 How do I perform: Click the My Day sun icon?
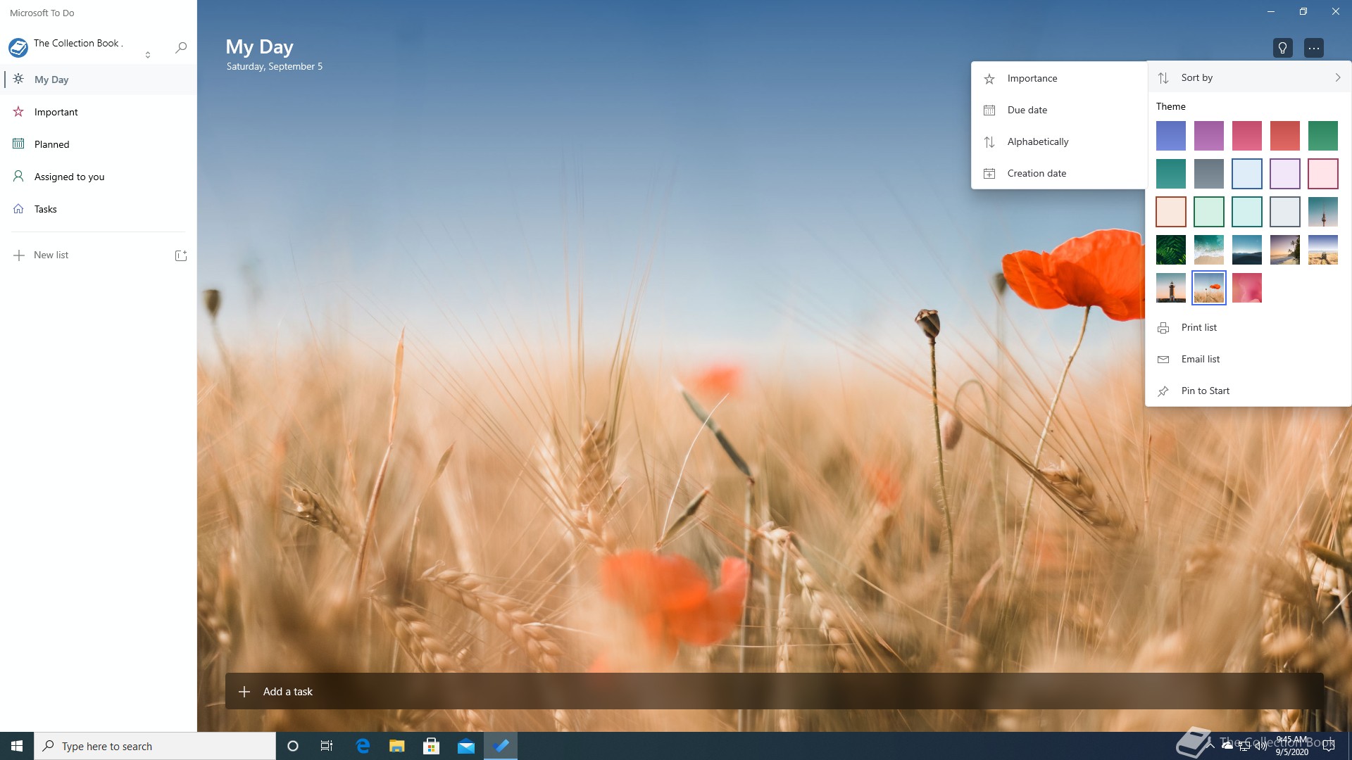pos(18,79)
